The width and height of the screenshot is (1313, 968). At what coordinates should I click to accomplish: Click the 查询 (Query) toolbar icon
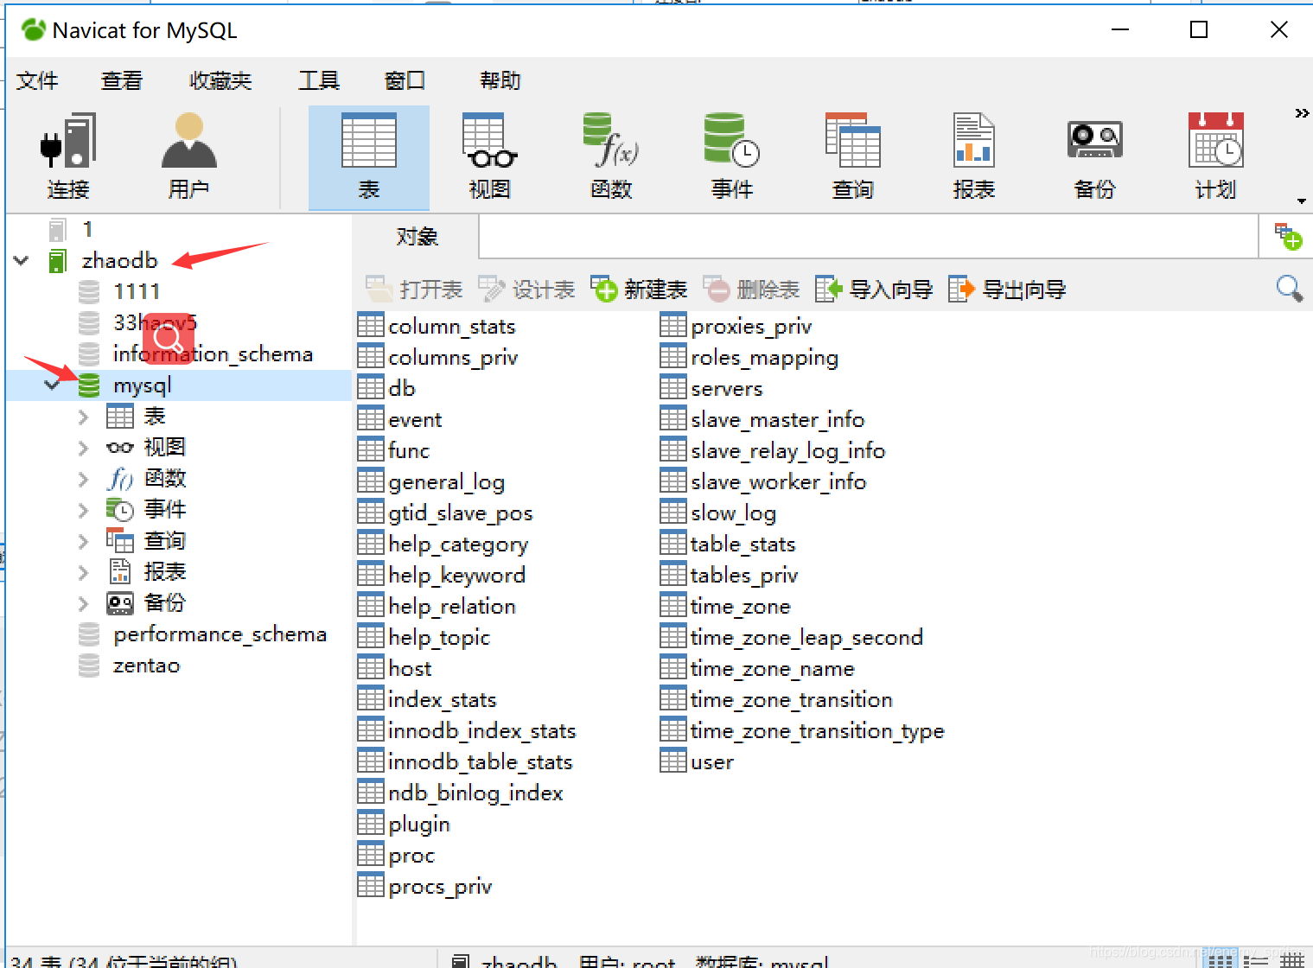(x=853, y=157)
